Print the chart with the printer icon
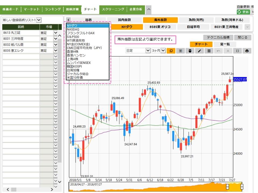258x193 pixels. pyautogui.click(x=247, y=51)
